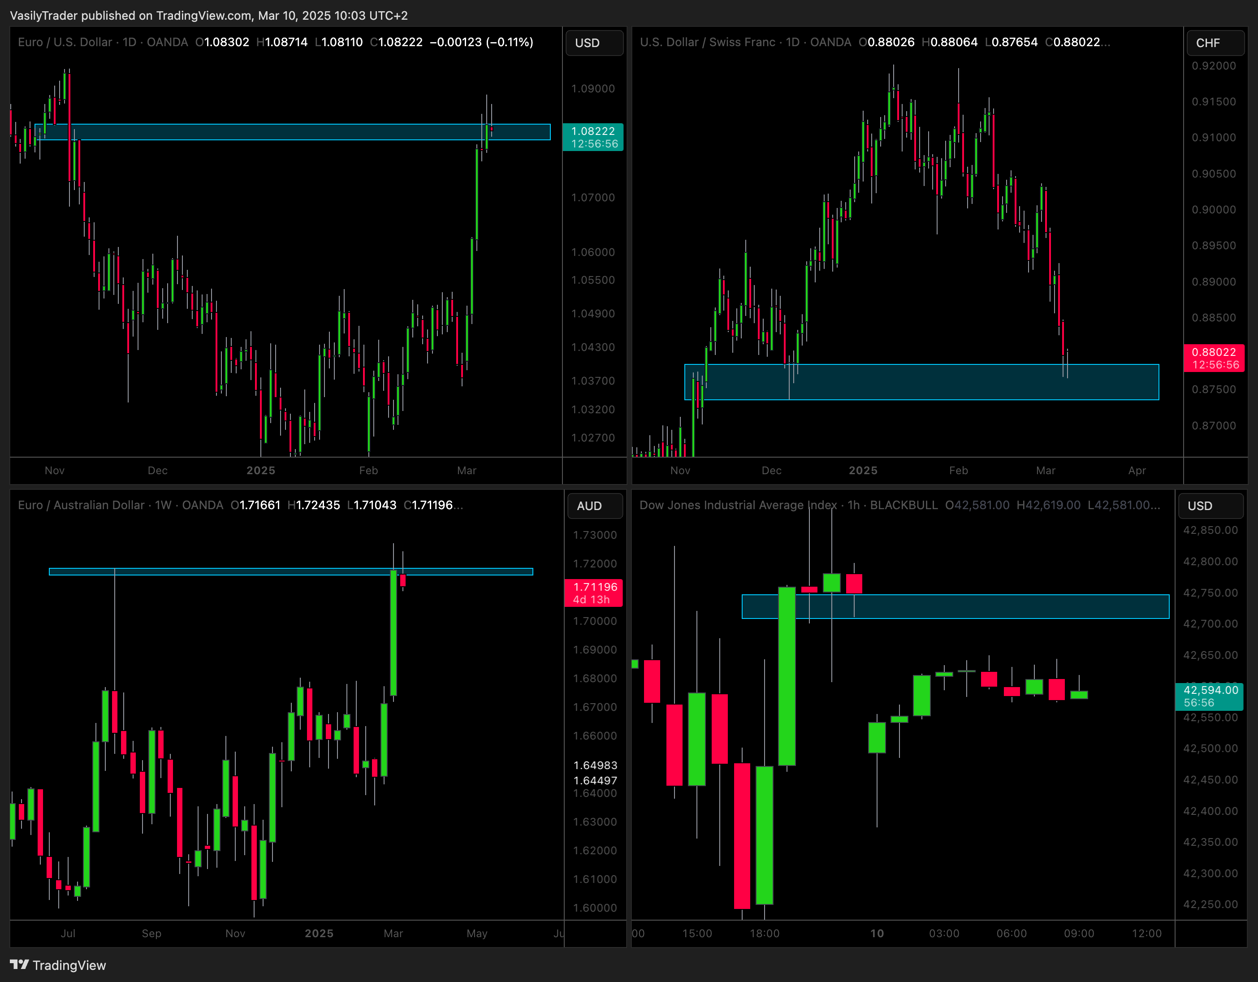
Task: Click the 42,850.00 level on Dow Jones axis
Action: coord(1210,530)
